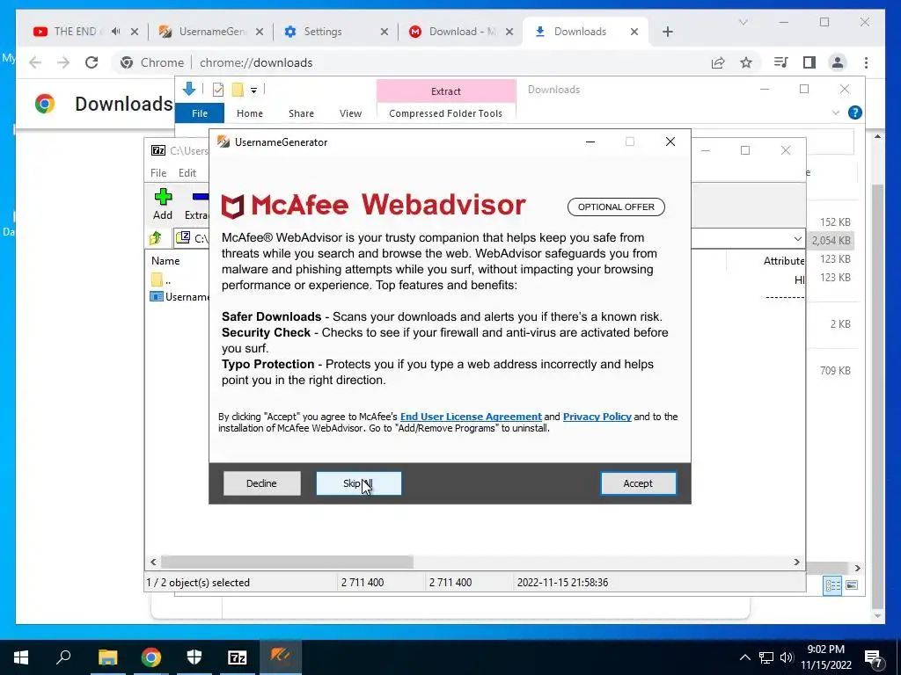The height and width of the screenshot is (675, 901).
Task: Switch Explorer to large icons view
Action: [x=852, y=584]
